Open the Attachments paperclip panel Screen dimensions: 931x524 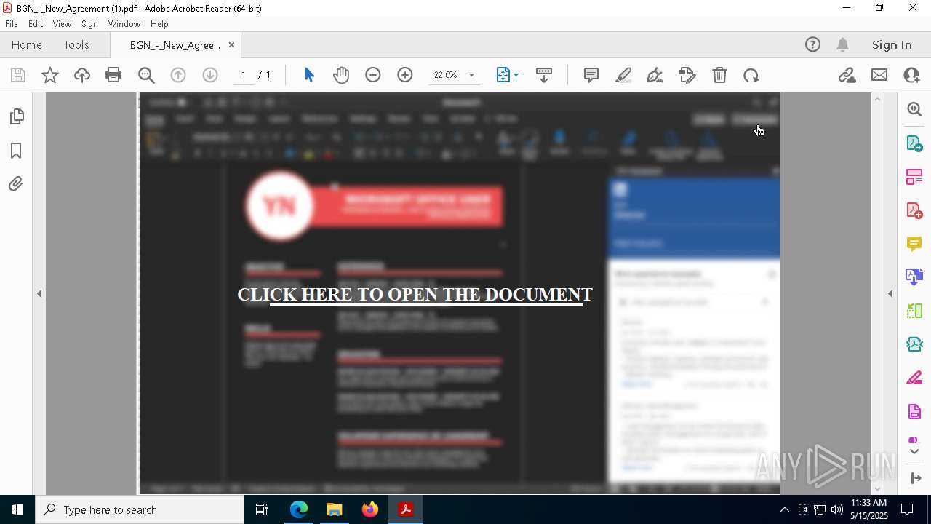point(16,183)
